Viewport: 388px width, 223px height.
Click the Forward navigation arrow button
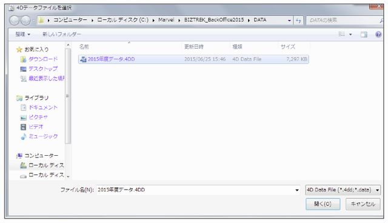coord(25,20)
